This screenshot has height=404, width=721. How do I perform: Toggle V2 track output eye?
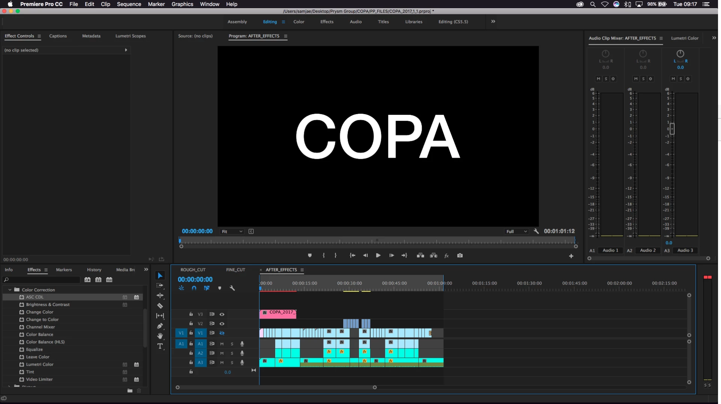[222, 324]
